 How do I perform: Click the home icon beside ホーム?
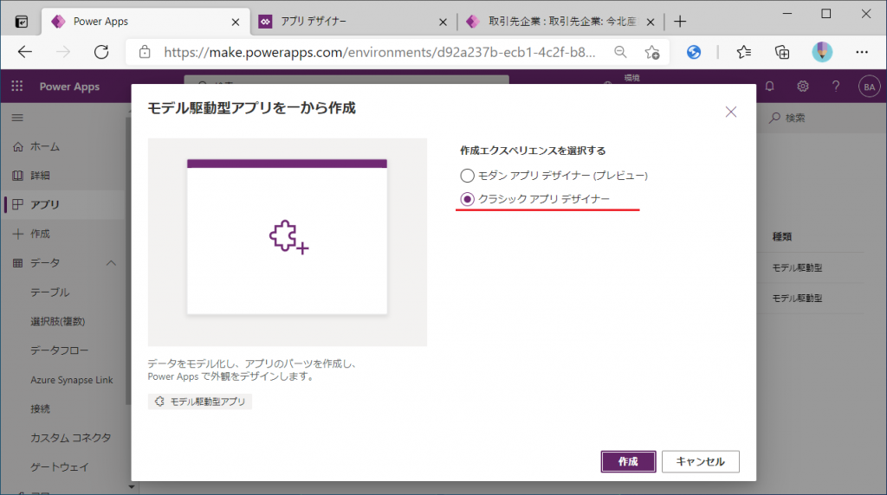point(17,147)
